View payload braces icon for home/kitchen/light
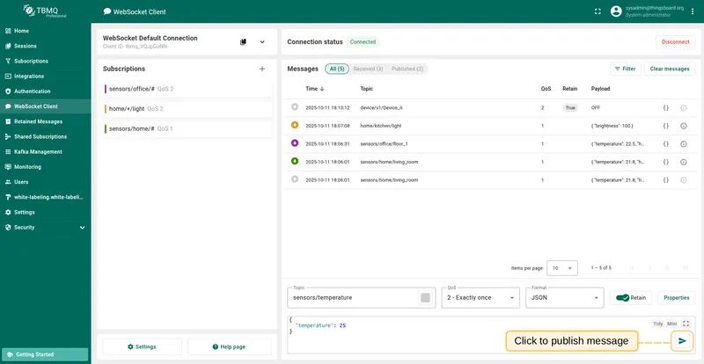 coord(666,126)
